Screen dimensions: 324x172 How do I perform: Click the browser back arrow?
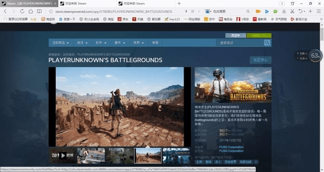6,11
